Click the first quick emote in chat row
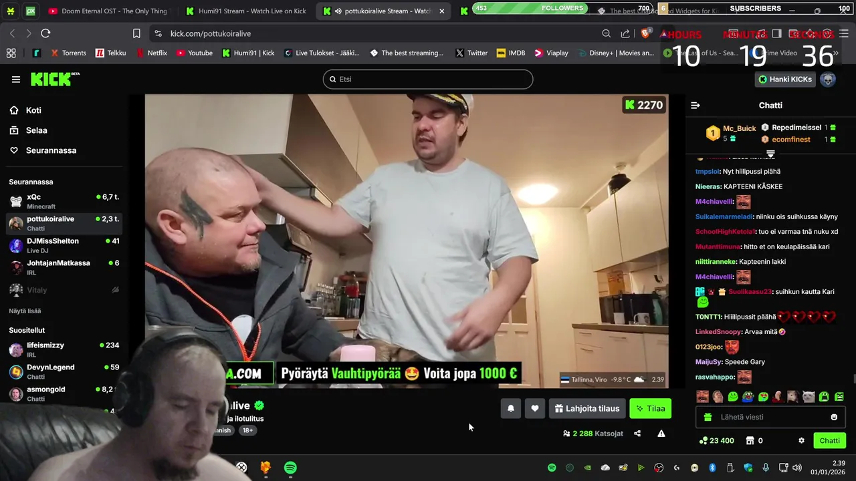The height and width of the screenshot is (481, 856). point(702,396)
